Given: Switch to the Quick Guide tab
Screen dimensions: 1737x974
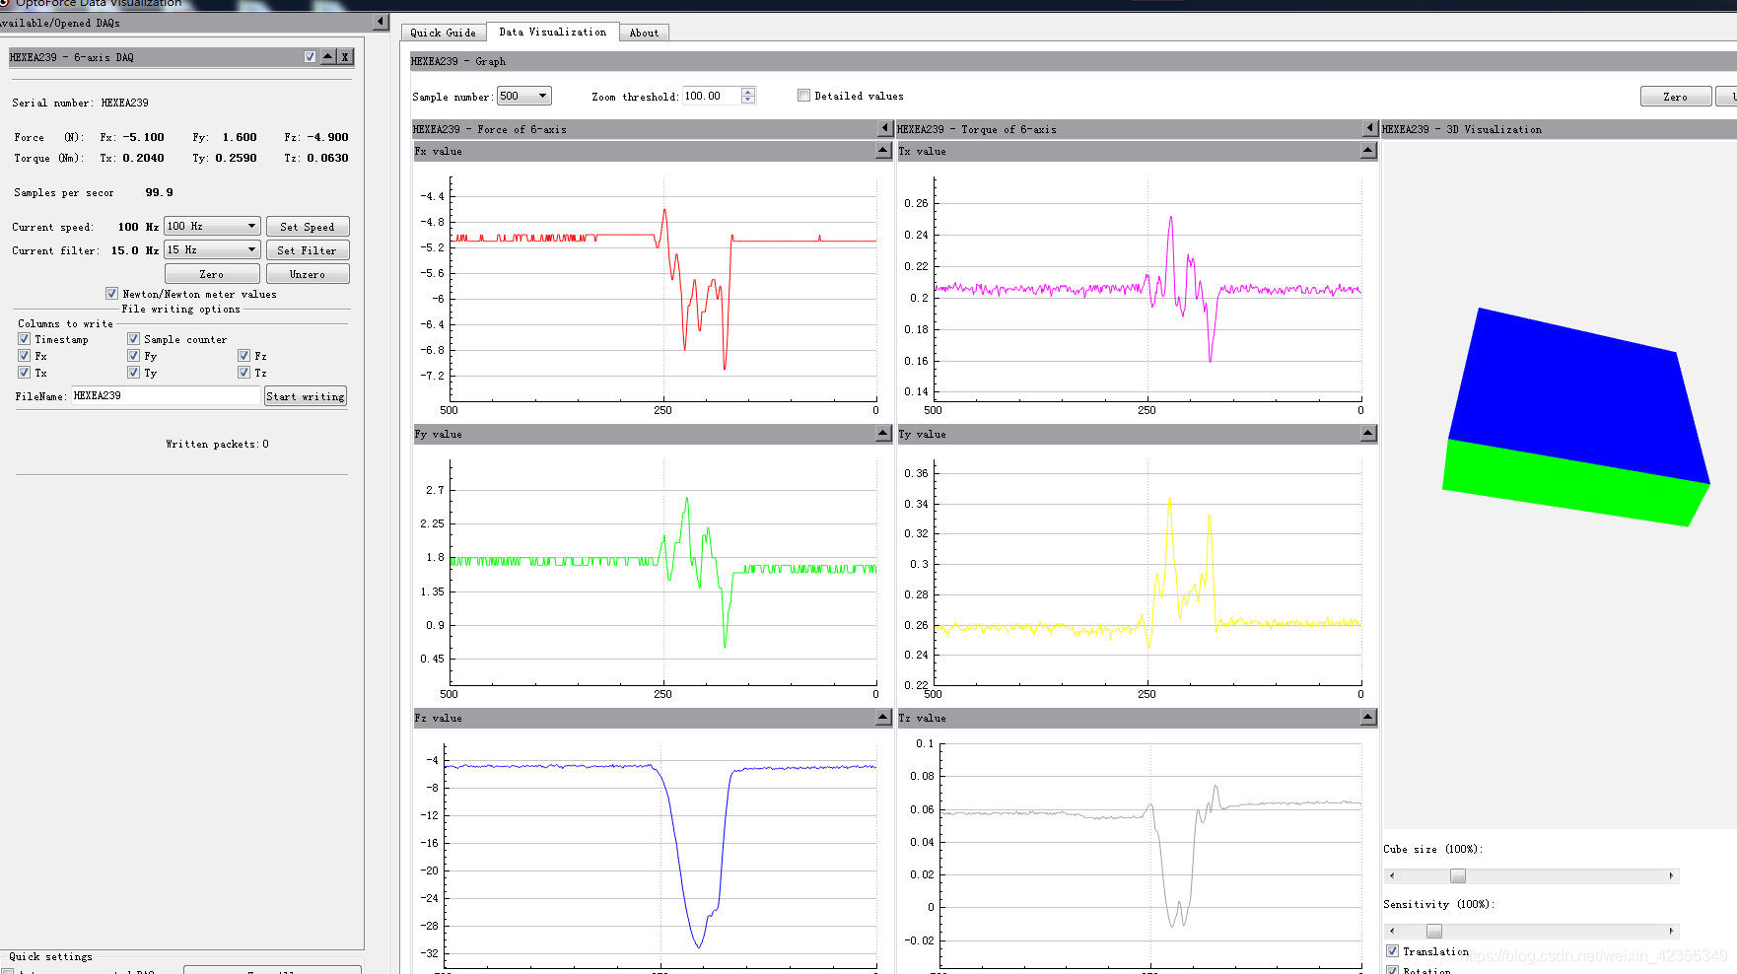Looking at the screenshot, I should (444, 33).
